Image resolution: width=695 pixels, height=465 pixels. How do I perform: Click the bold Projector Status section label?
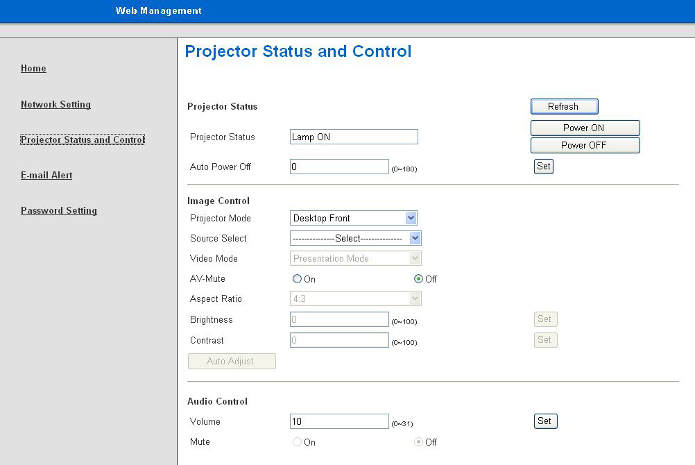click(x=223, y=106)
